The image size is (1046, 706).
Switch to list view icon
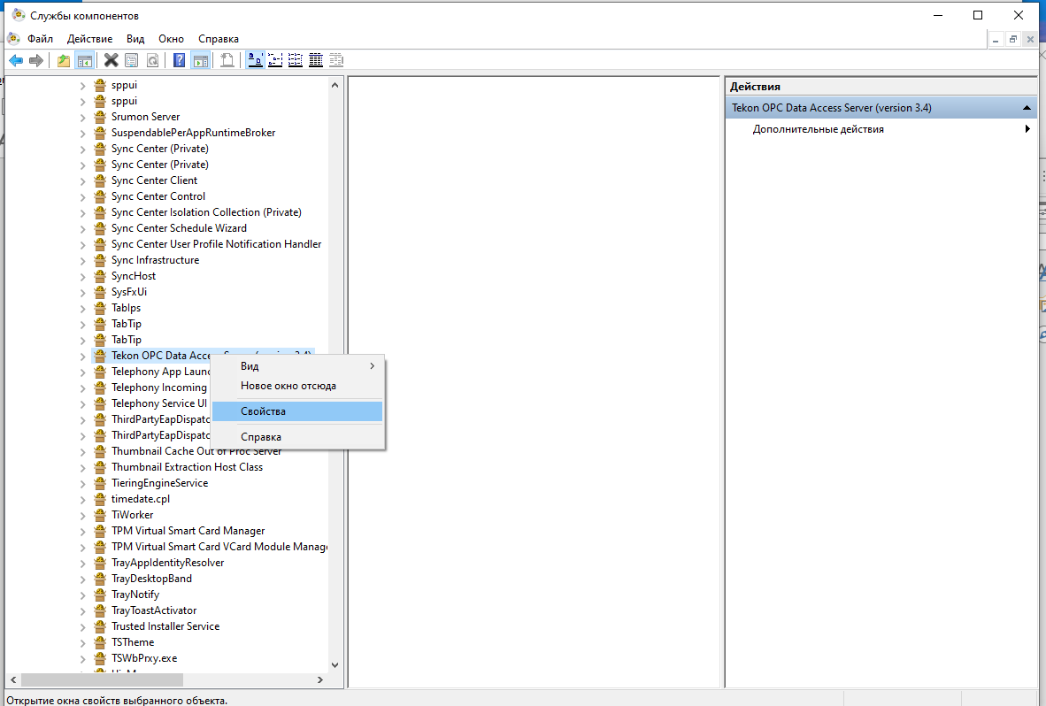[296, 60]
